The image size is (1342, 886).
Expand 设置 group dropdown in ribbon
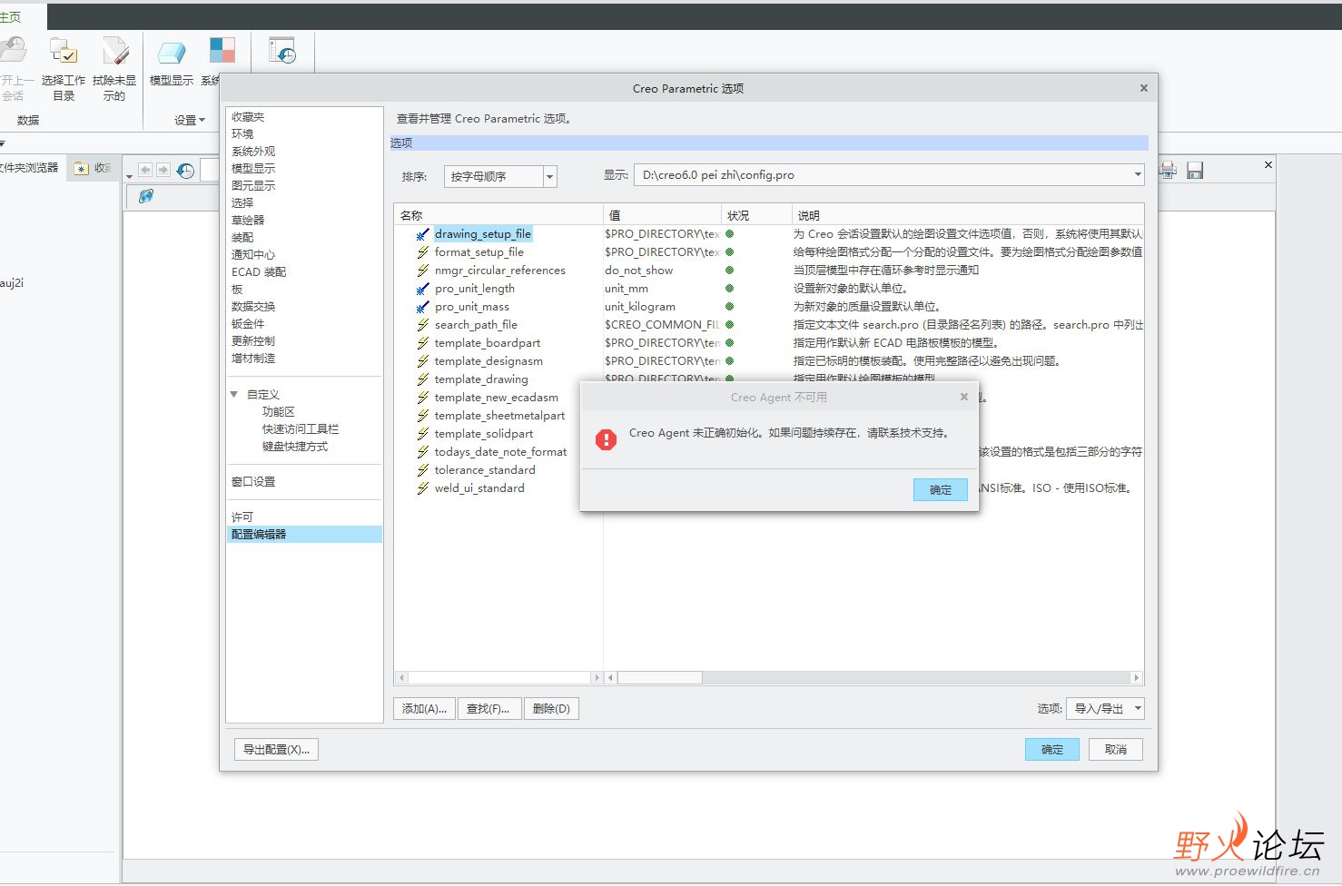point(190,120)
